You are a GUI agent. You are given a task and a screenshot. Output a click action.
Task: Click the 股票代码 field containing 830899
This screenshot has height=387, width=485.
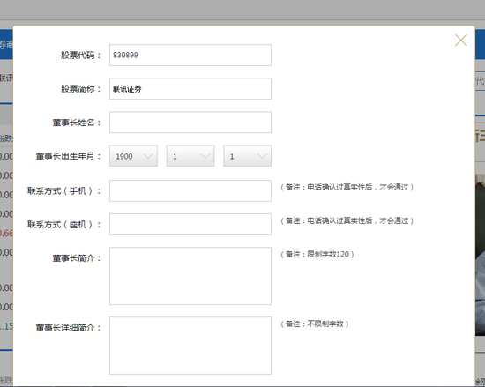click(x=190, y=55)
